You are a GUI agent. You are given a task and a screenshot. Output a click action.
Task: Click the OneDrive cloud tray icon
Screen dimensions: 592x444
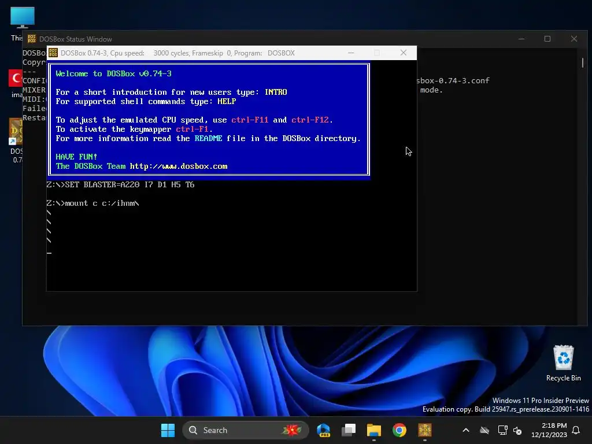point(484,430)
